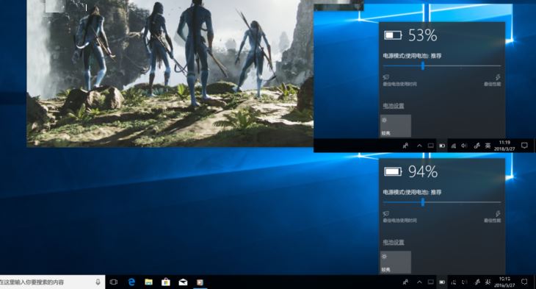
Task: Click the 94% battery percentage text
Action: tap(423, 172)
